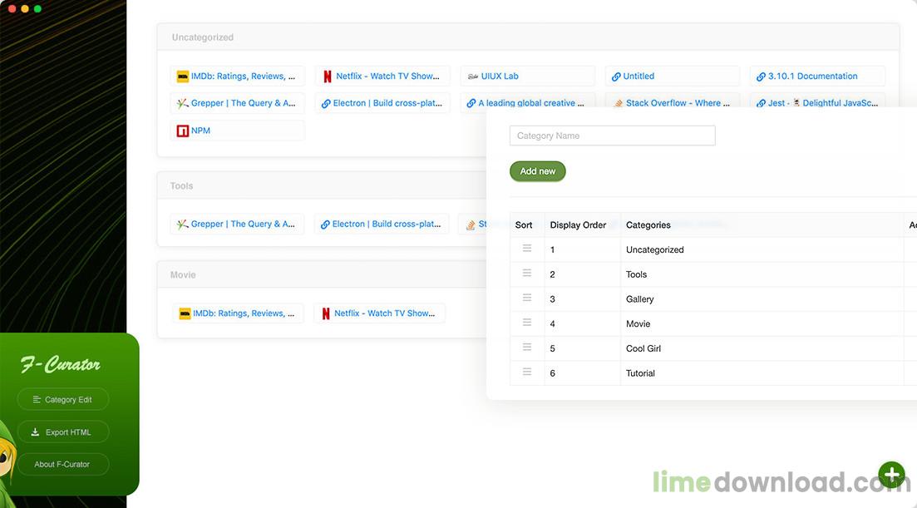Viewport: 917px width, 508px height.
Task: Open Electron bookmark in Tools section
Action: (382, 224)
